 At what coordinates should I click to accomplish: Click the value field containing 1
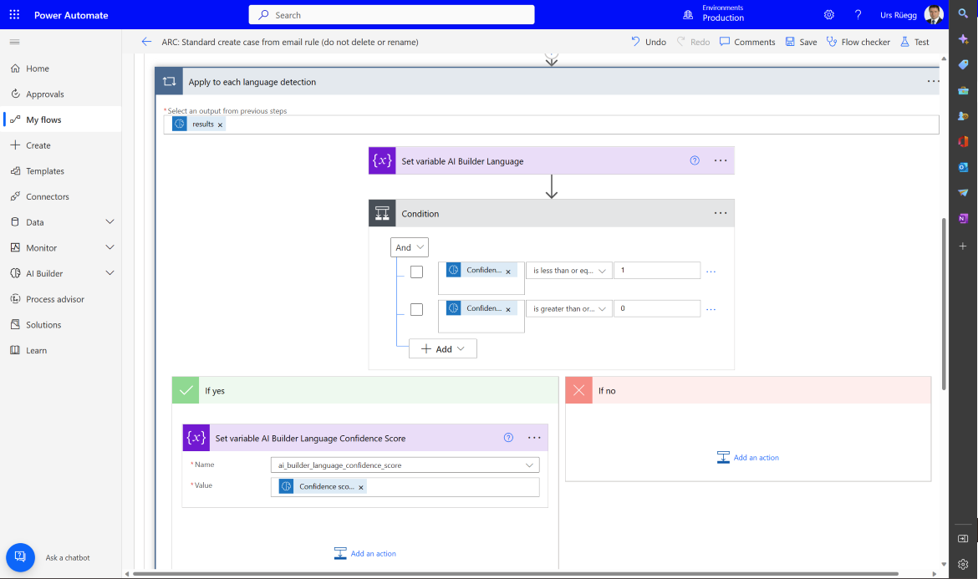(657, 271)
